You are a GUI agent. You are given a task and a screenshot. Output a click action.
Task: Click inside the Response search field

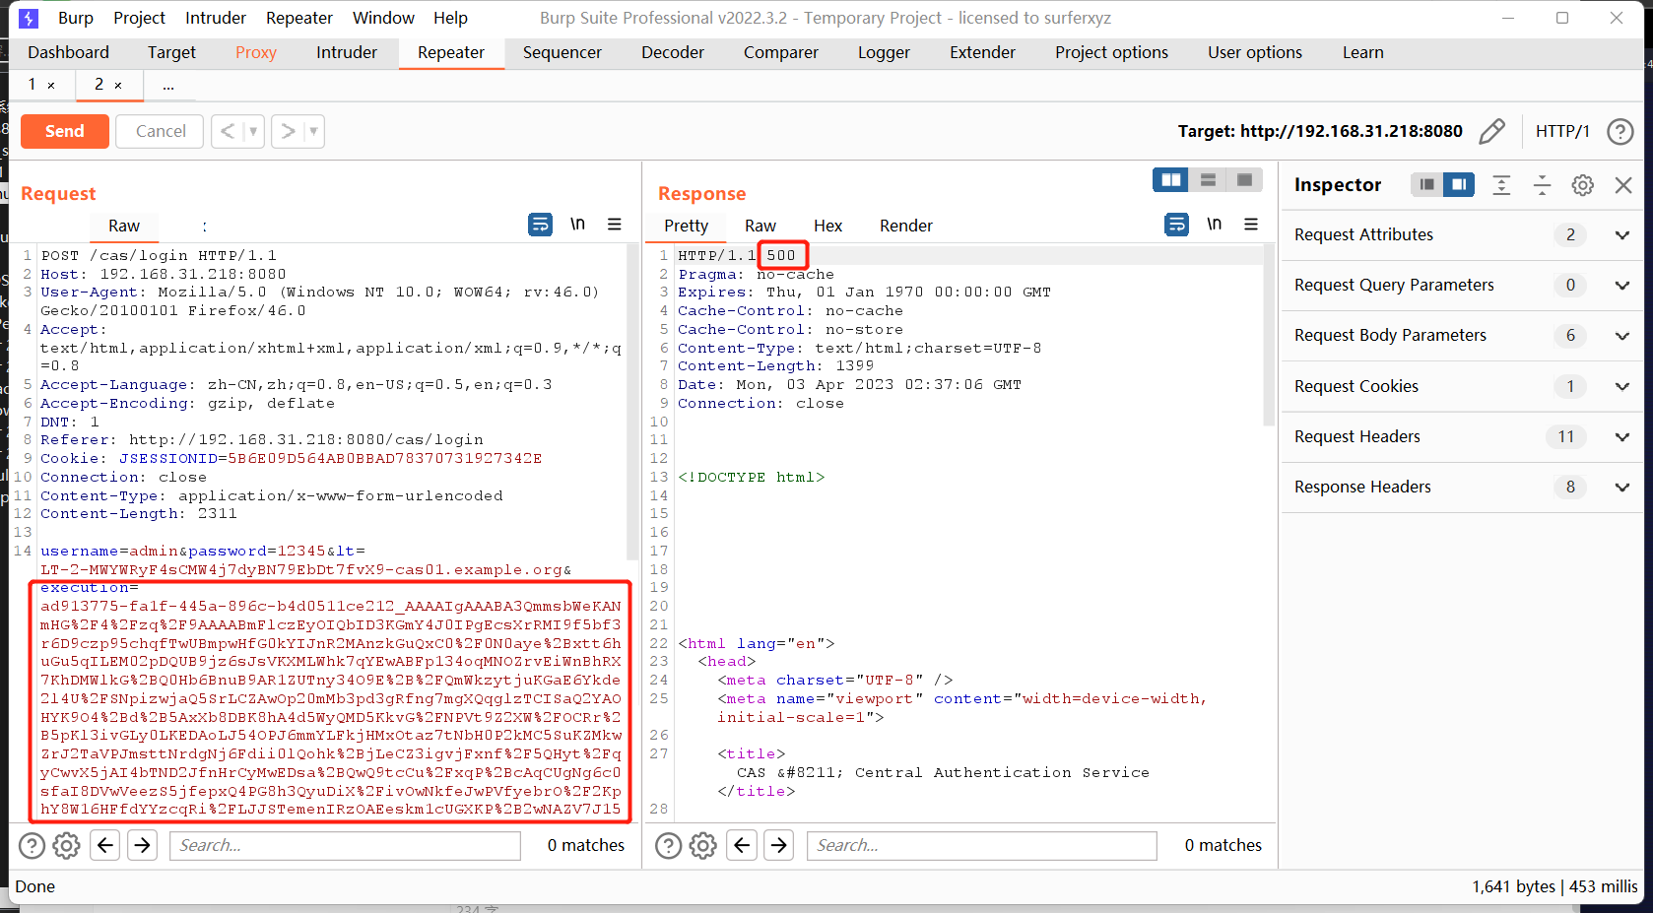tap(980, 845)
